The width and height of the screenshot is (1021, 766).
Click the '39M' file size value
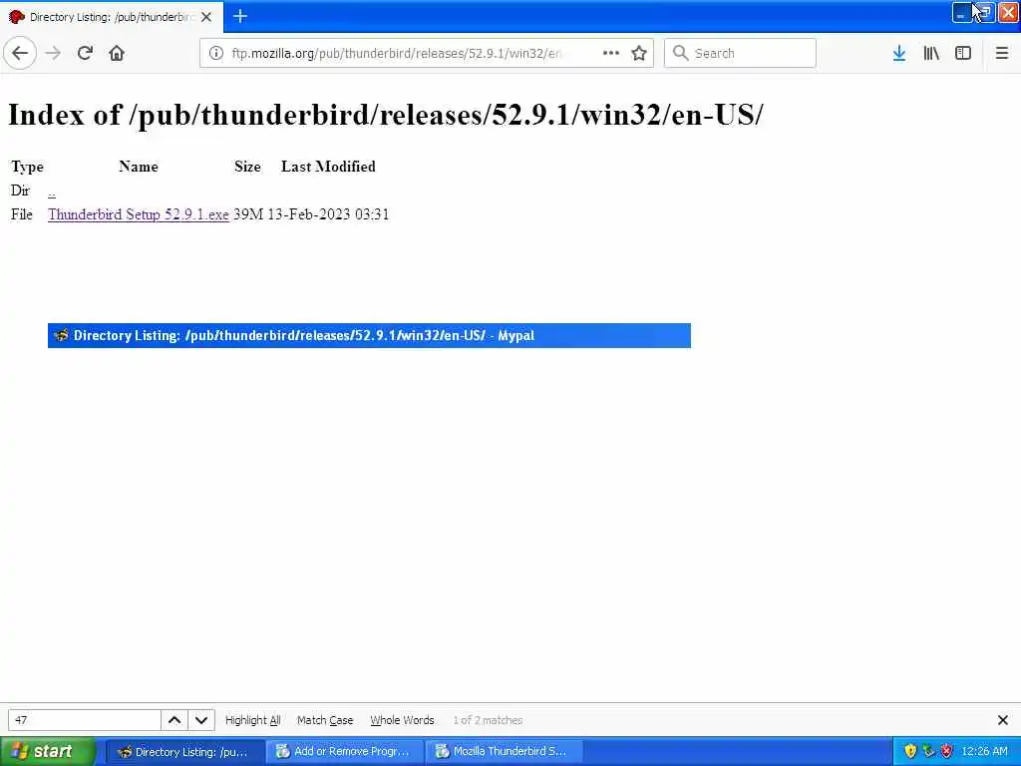pos(248,214)
